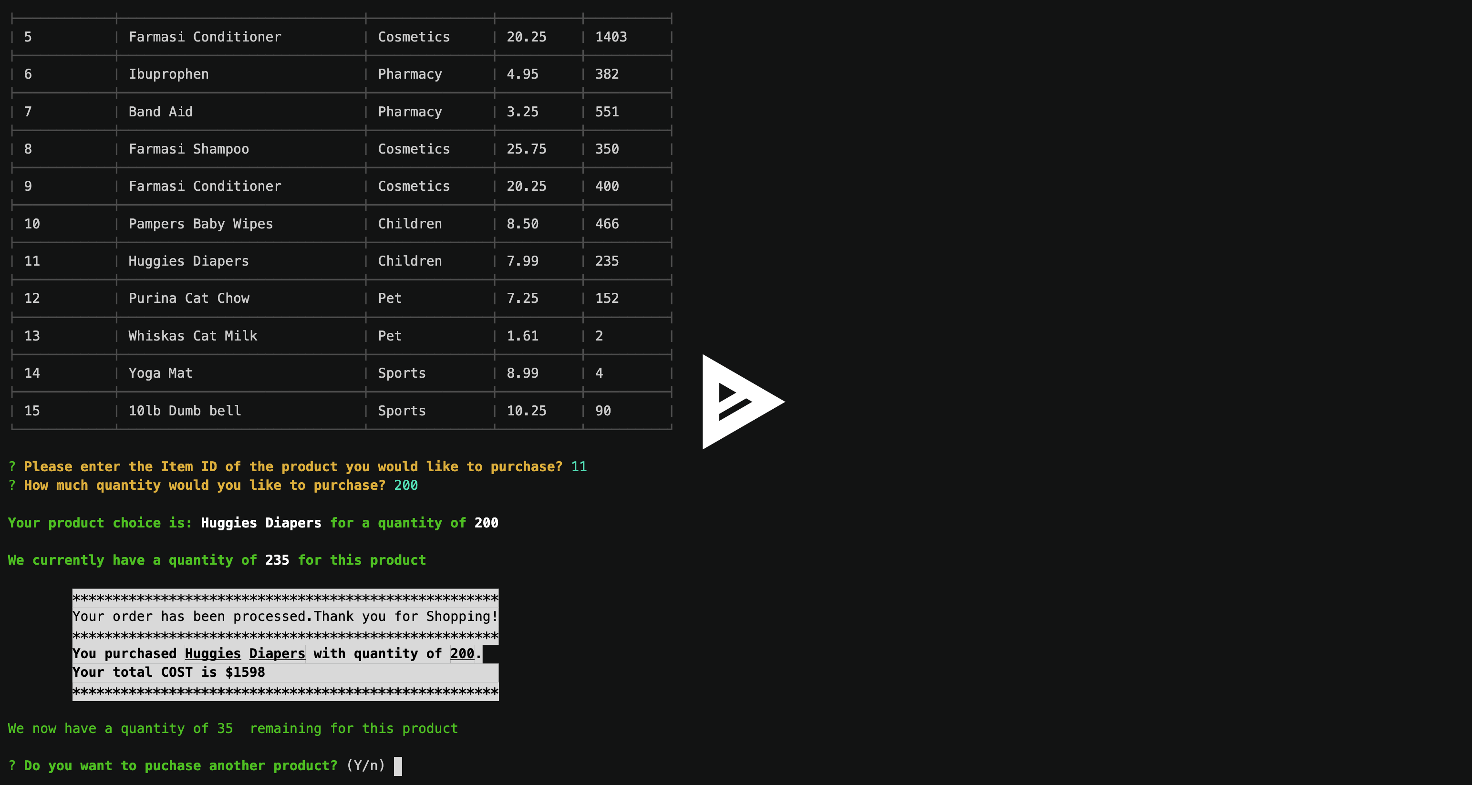The height and width of the screenshot is (785, 1472).
Task: Click item ID 10 in table
Action: click(x=32, y=224)
